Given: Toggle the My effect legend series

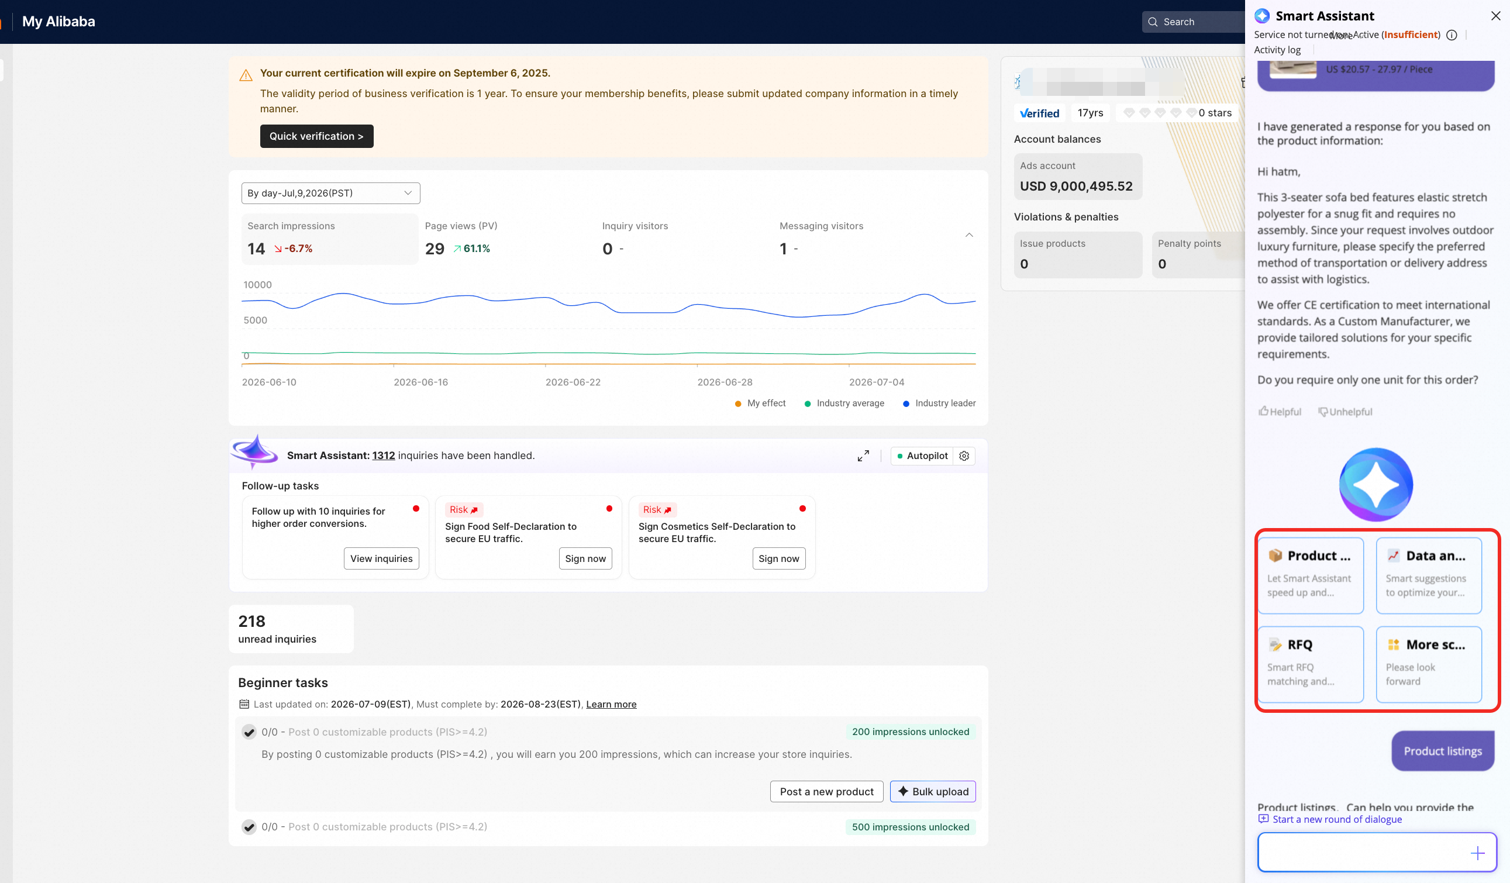Looking at the screenshot, I should click(760, 403).
